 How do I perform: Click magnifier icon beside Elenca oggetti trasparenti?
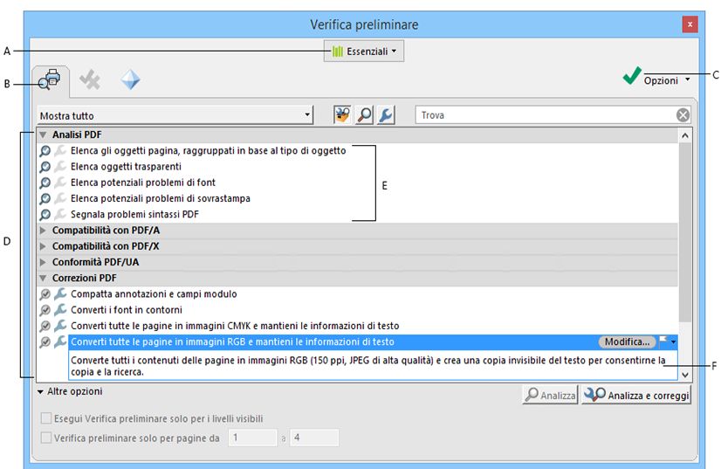(x=45, y=166)
